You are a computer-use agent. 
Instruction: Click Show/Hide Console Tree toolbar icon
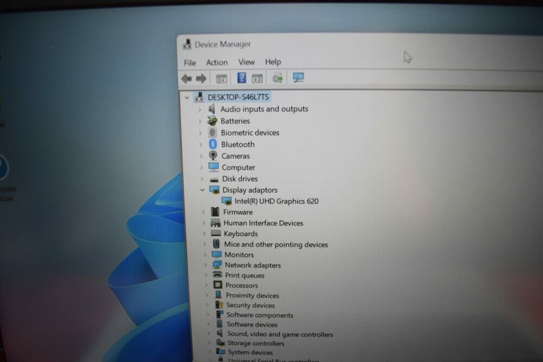(x=222, y=79)
